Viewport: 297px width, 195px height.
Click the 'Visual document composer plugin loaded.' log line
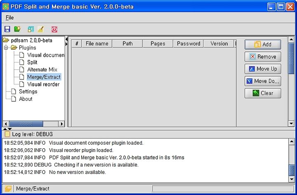74,143
